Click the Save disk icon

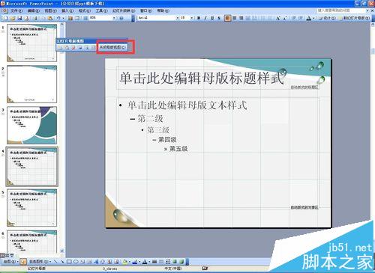click(x=19, y=18)
